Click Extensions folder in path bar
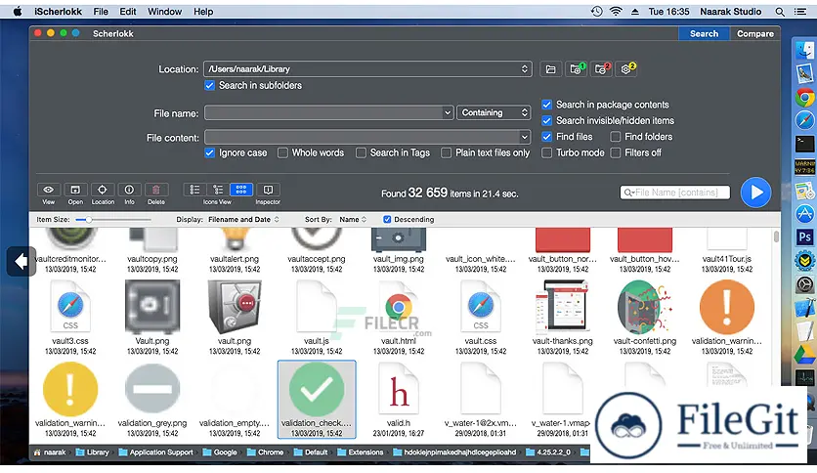Image resolution: width=817 pixels, height=473 pixels. [360, 452]
